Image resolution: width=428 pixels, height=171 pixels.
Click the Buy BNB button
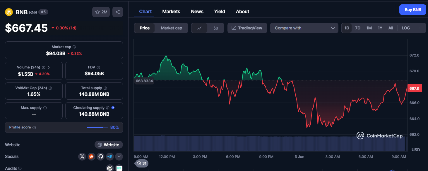click(413, 10)
